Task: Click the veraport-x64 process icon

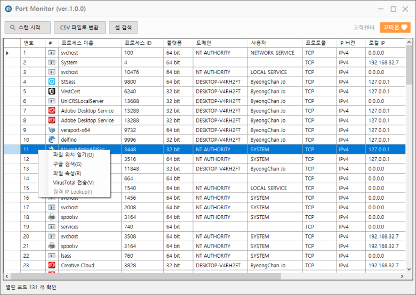Action: tap(52, 130)
